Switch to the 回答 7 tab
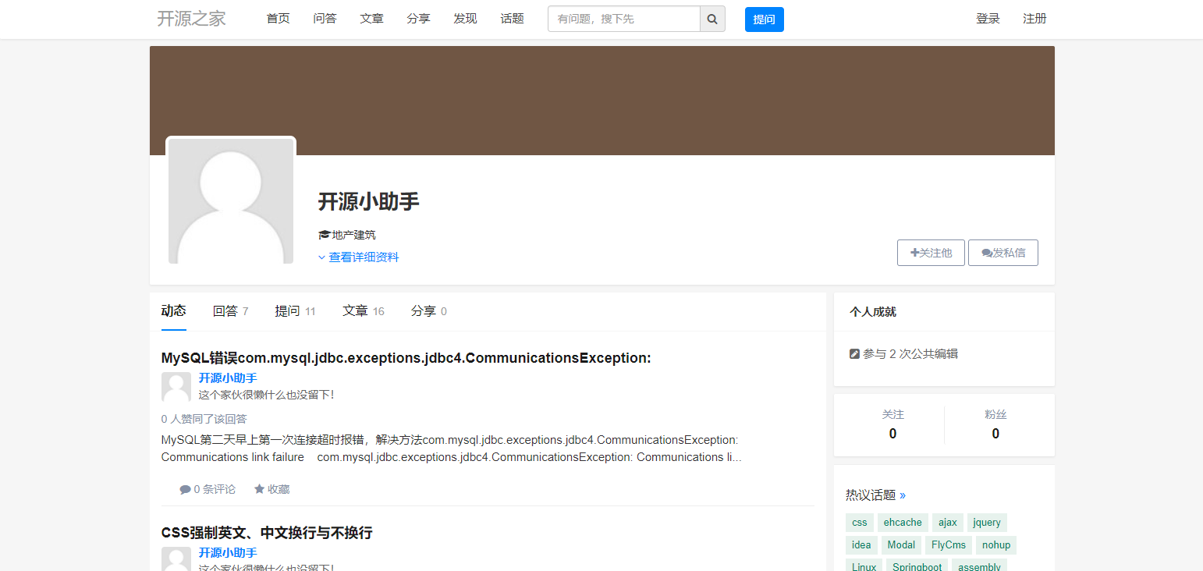 click(231, 311)
